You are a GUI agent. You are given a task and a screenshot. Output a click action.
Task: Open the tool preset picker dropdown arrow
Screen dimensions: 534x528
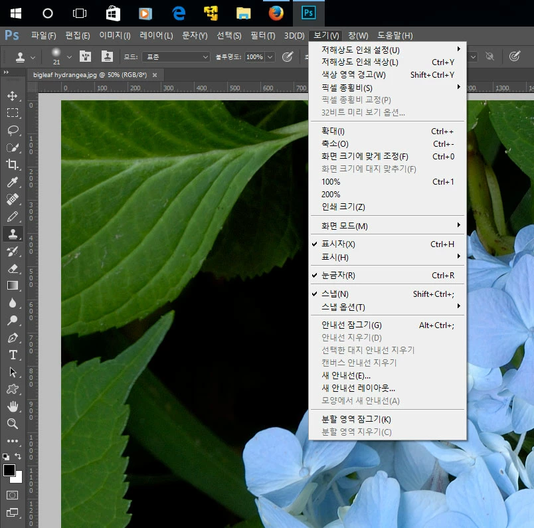[33, 58]
